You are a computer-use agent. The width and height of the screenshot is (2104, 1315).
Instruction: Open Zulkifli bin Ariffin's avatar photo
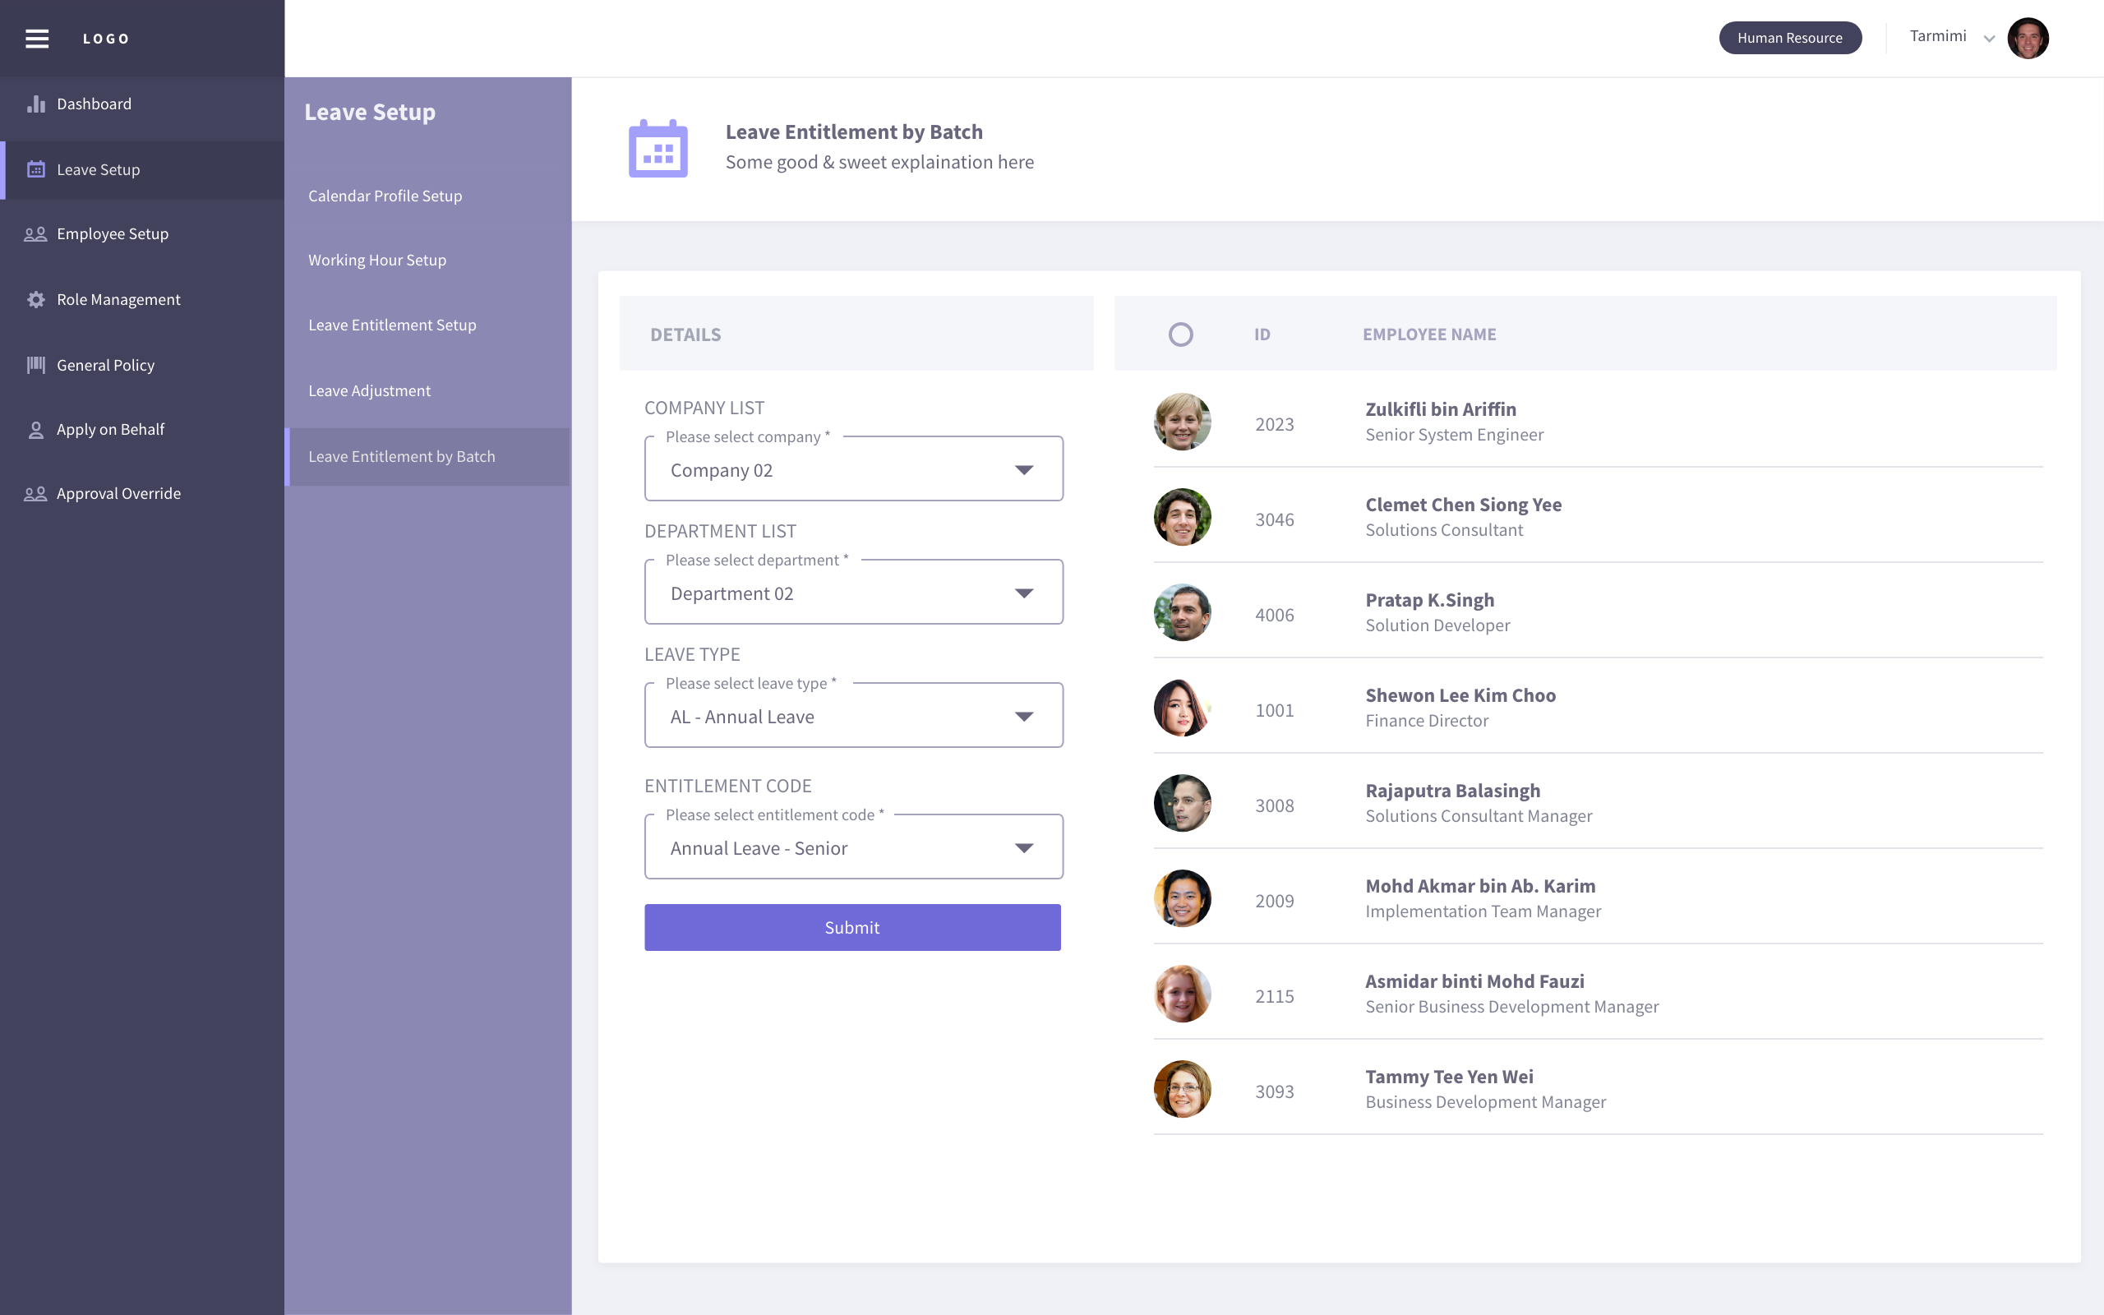pyautogui.click(x=1183, y=422)
